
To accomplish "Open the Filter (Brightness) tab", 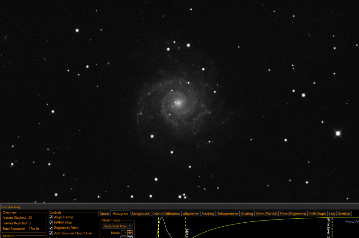I will coord(293,214).
